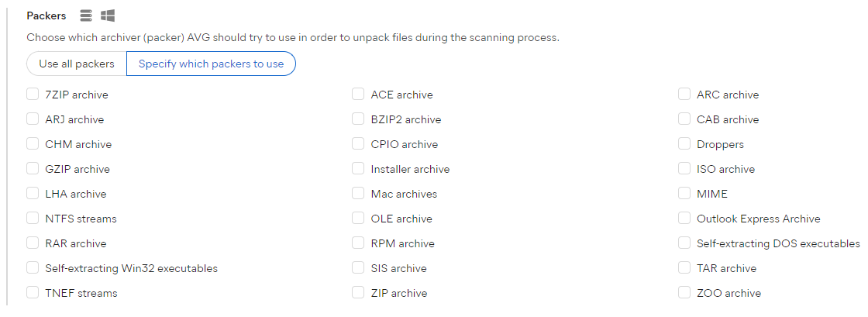
Task: Toggle the BZIP2 archive checkbox
Action: click(x=358, y=119)
